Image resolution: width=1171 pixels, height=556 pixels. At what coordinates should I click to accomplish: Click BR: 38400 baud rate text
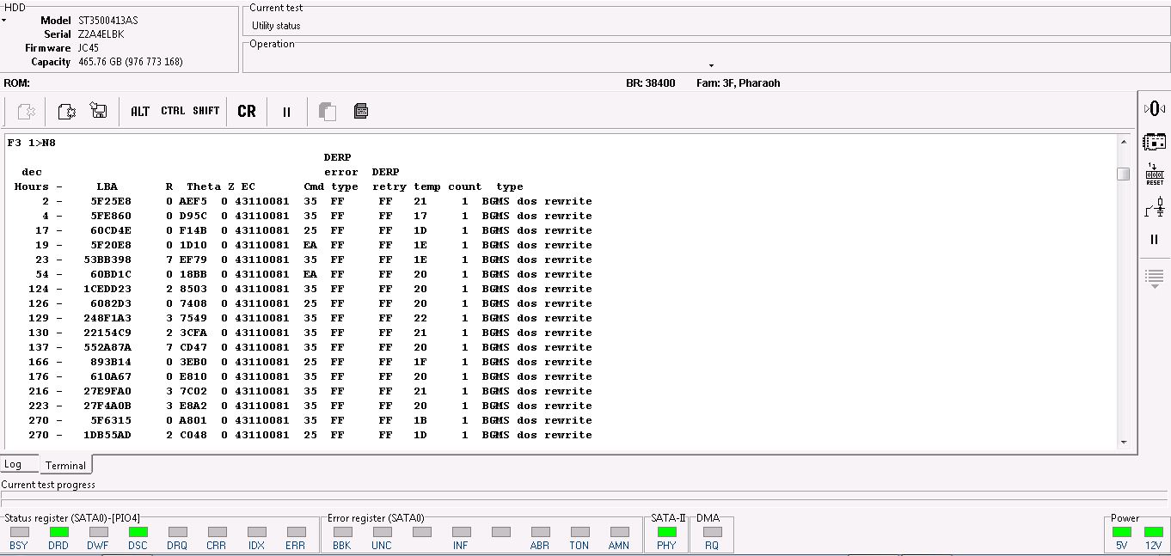tap(651, 83)
